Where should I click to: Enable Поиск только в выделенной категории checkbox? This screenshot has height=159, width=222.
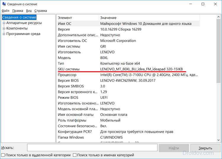[3, 155]
